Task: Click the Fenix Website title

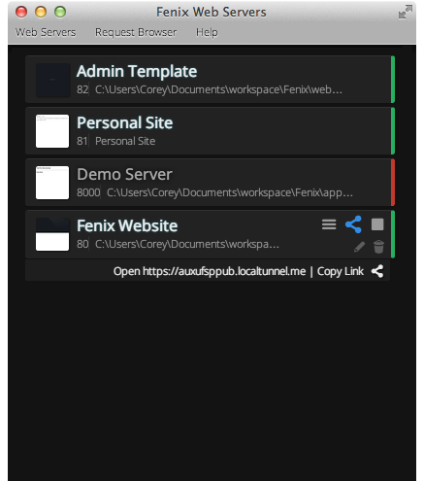Action: pos(127,226)
